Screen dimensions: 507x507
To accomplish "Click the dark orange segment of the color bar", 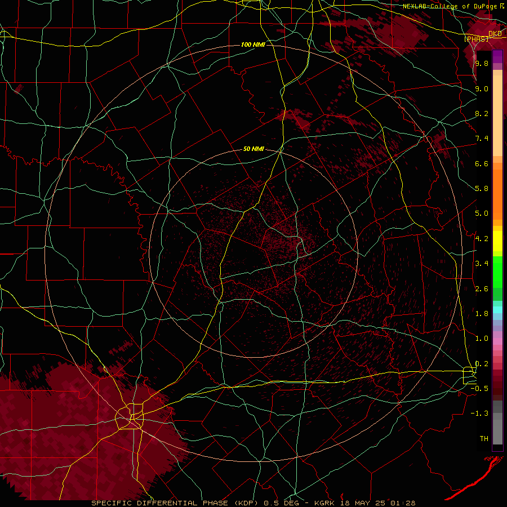I will (497, 195).
